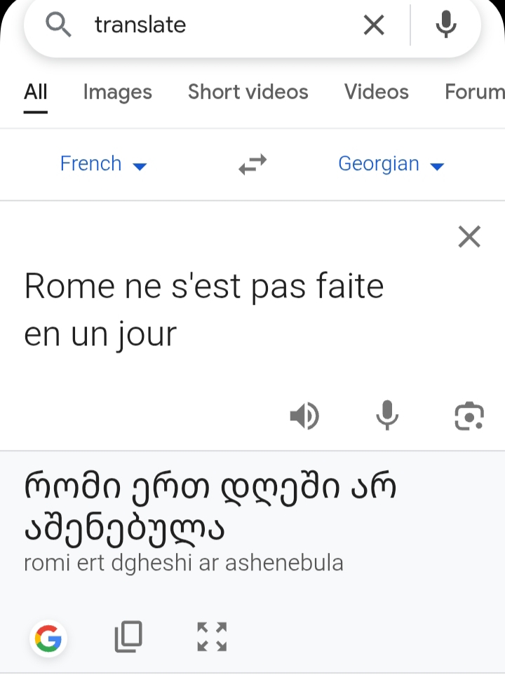Clear the French source text

469,237
